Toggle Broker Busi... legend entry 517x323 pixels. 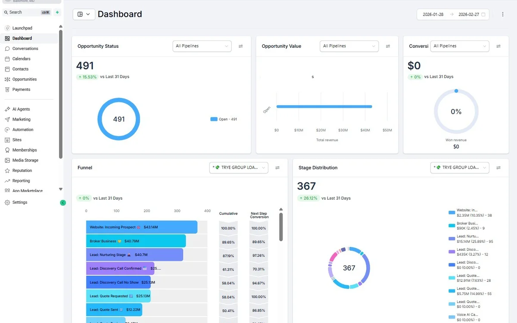(467, 226)
